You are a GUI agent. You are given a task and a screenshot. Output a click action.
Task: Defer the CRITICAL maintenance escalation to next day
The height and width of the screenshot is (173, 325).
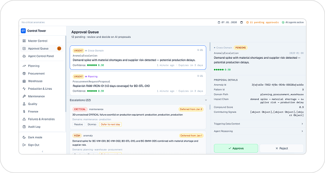click(111, 124)
